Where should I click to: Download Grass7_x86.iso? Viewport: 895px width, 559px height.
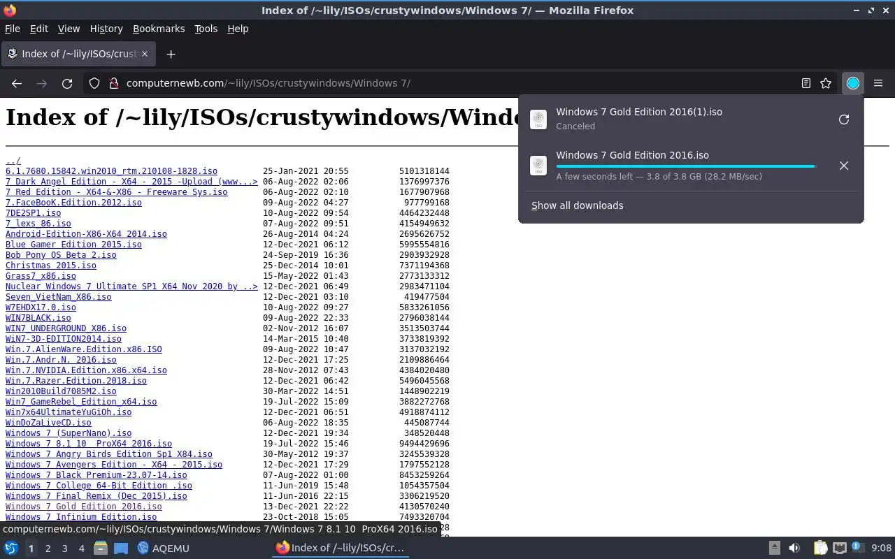pyautogui.click(x=41, y=276)
